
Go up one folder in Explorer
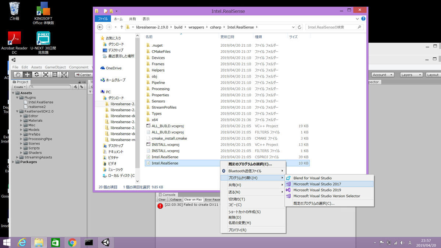(x=122, y=27)
